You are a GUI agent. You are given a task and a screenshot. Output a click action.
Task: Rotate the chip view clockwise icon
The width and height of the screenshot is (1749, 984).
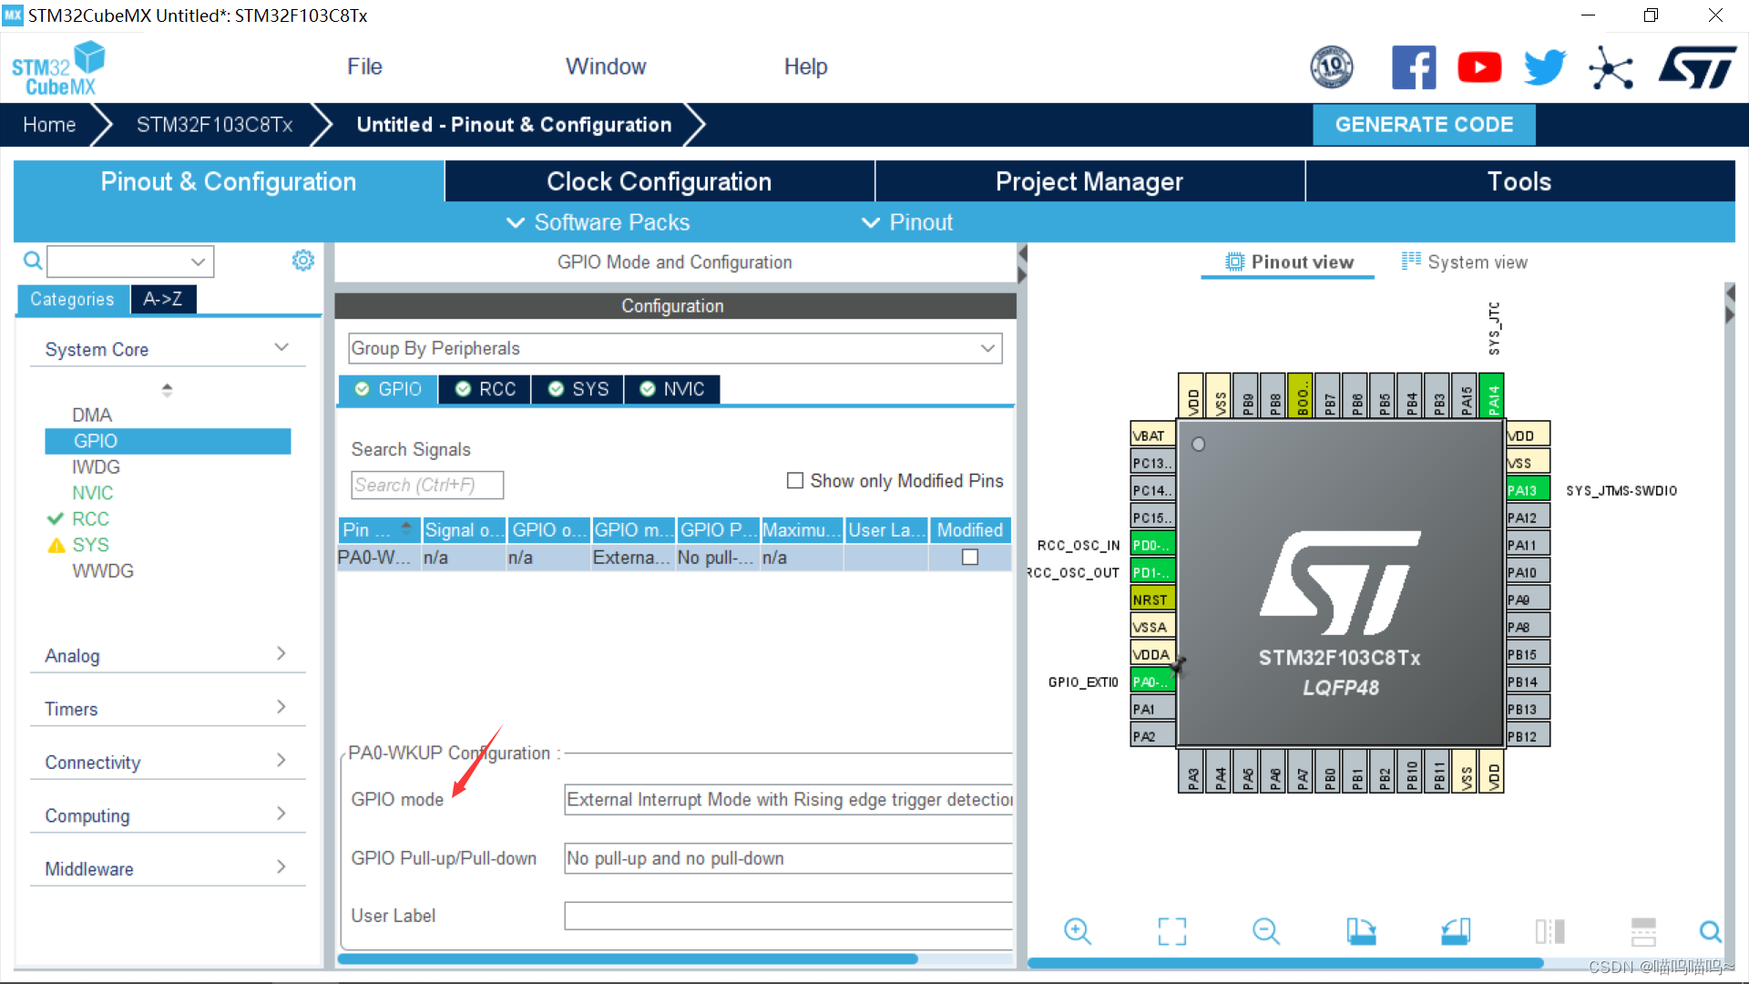(x=1361, y=931)
